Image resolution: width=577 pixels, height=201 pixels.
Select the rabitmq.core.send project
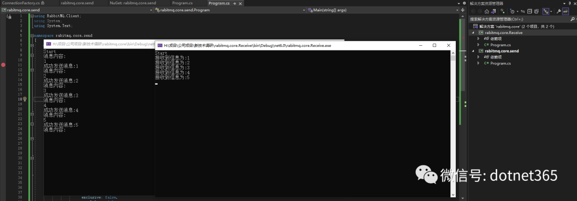pos(502,51)
